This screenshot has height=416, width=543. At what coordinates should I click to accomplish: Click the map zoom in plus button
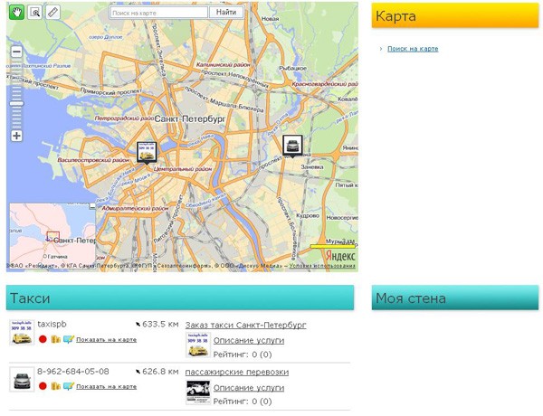point(16,136)
